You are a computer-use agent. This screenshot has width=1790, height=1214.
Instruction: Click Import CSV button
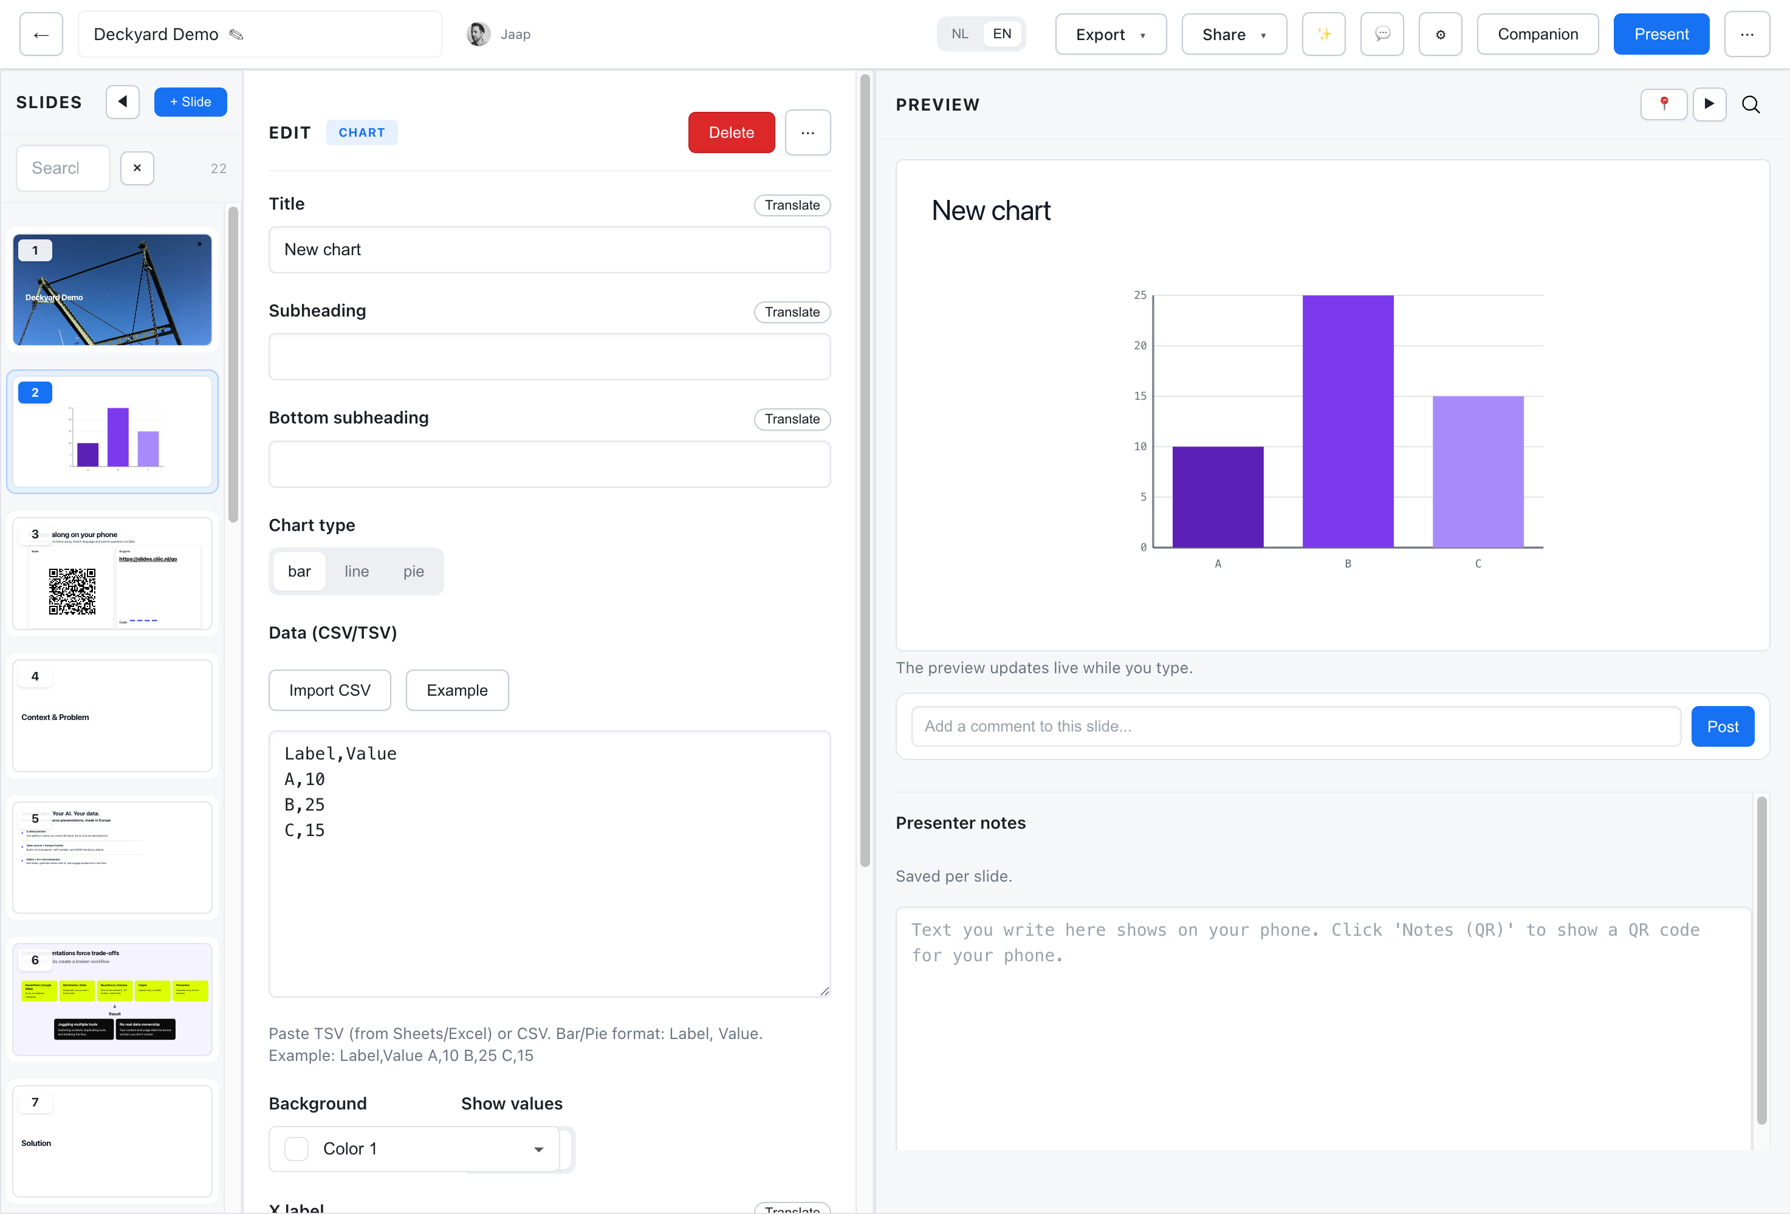point(330,690)
